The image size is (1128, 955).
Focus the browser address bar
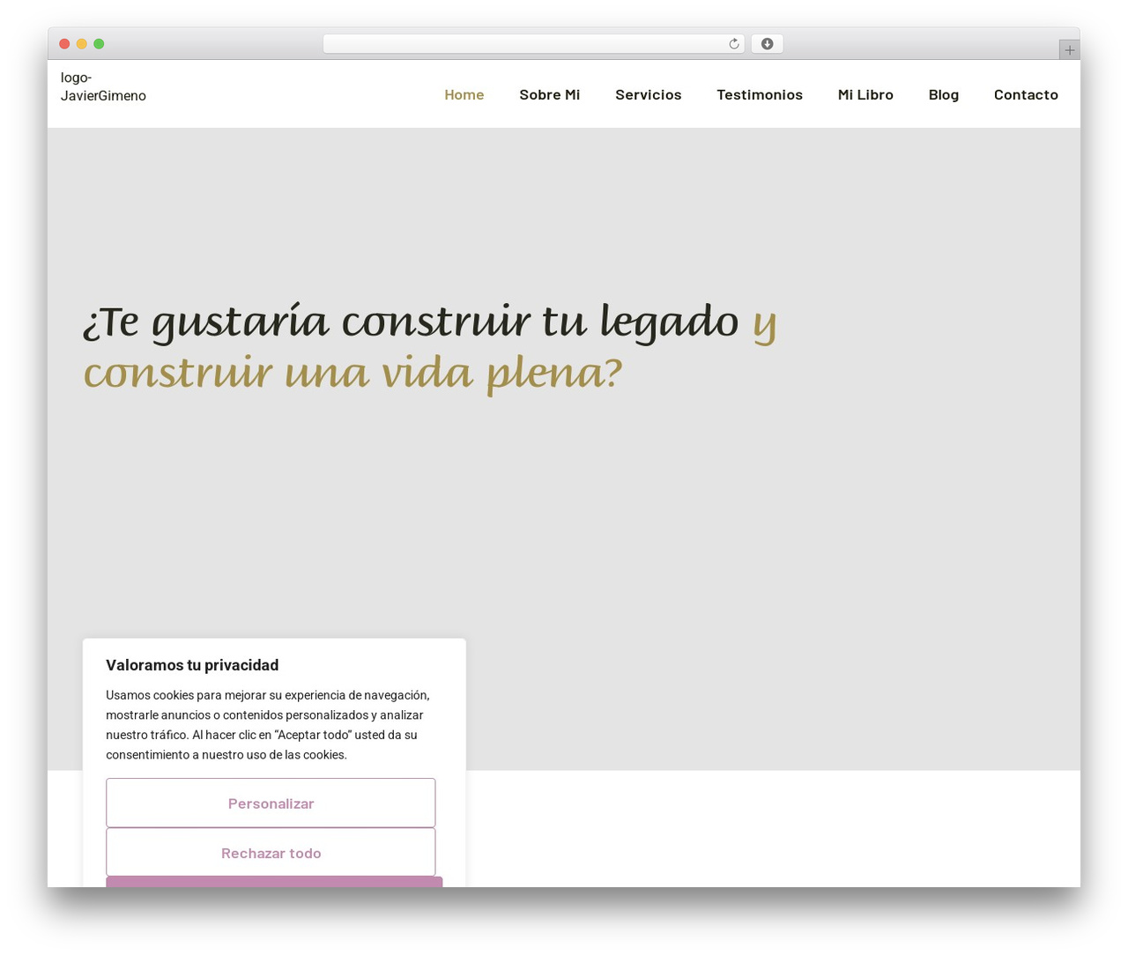pyautogui.click(x=533, y=44)
